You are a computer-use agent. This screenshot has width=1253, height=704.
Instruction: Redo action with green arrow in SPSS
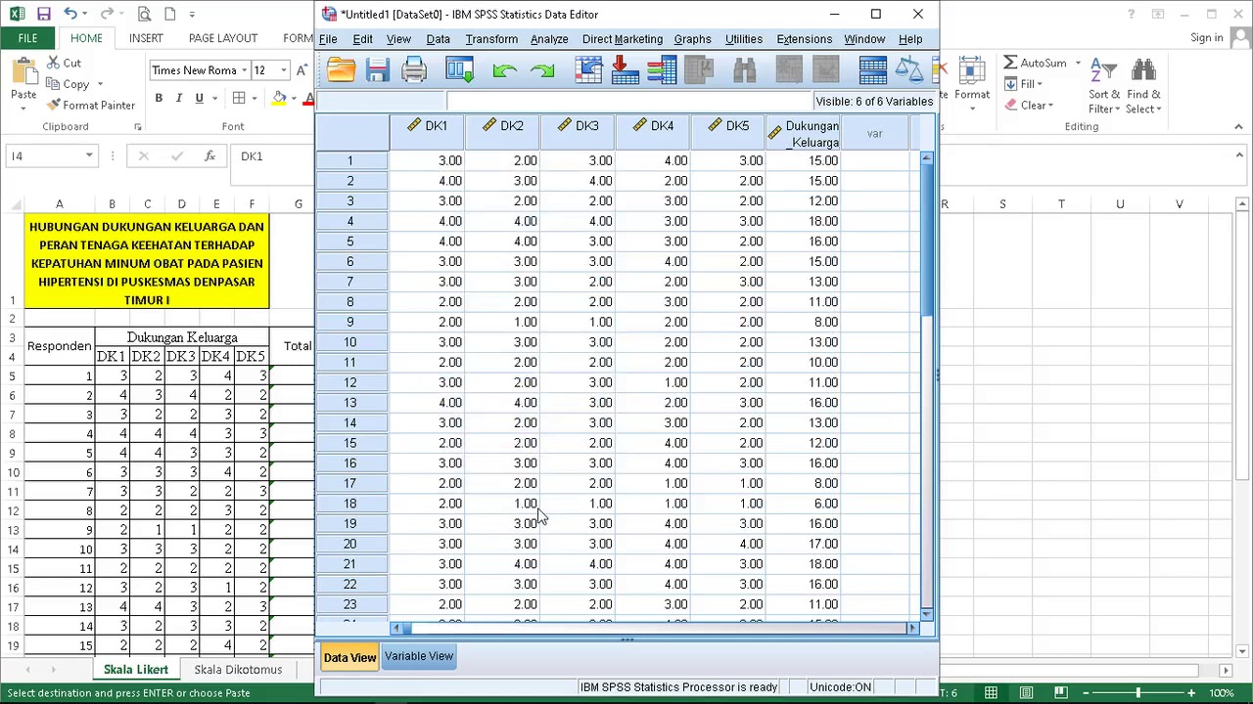pyautogui.click(x=541, y=70)
